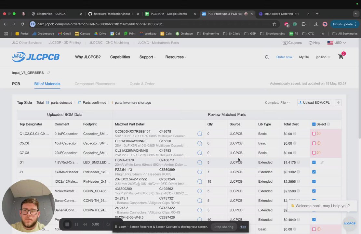361x234 pixels.
Task: Click warning icon in C5,C6 row
Action: (x=319, y=143)
